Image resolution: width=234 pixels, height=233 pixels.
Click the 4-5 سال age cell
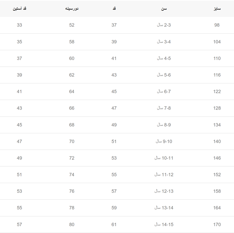[164, 58]
